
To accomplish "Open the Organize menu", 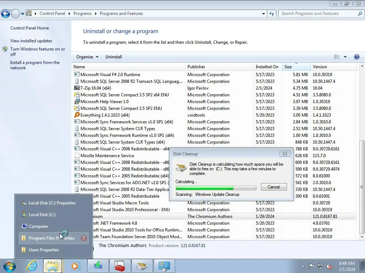I will click(87, 57).
